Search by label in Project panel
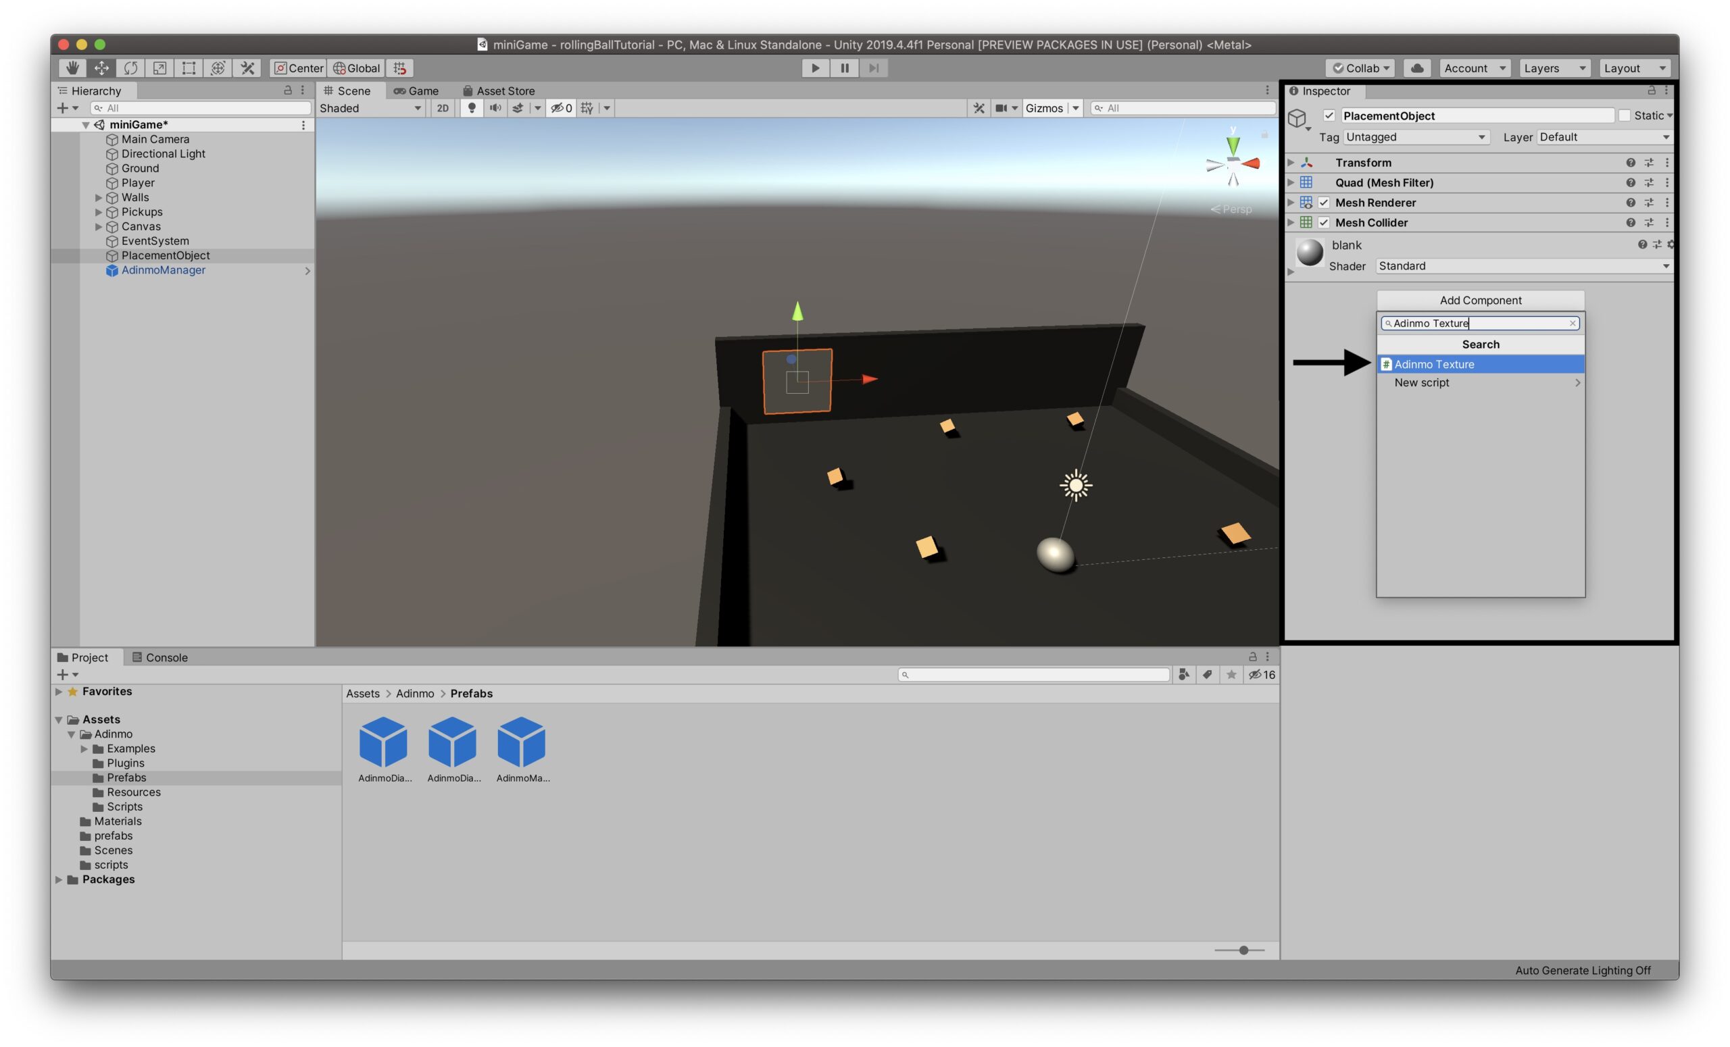This screenshot has width=1730, height=1047. pyautogui.click(x=1207, y=674)
